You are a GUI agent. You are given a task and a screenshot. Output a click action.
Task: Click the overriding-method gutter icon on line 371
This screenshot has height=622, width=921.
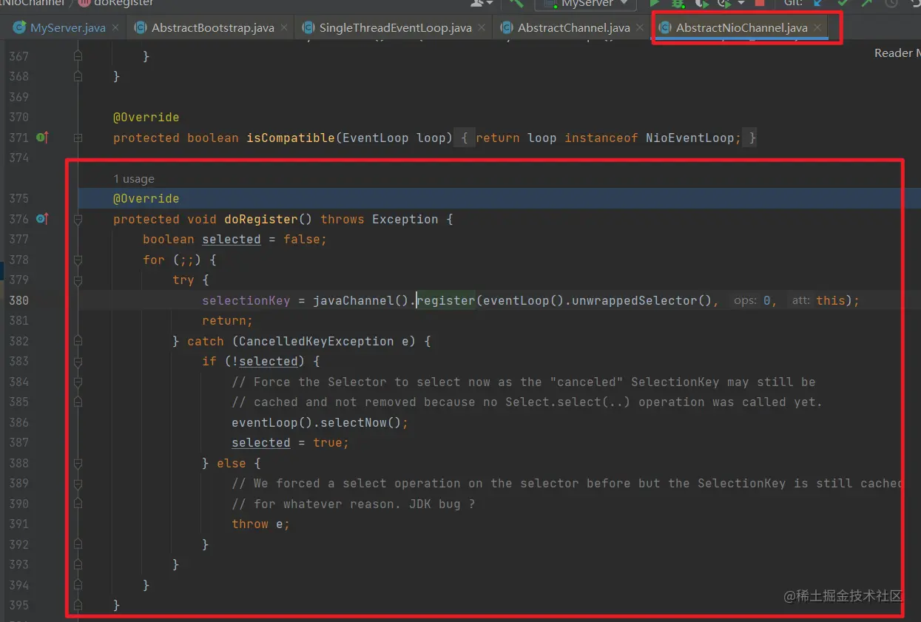click(42, 138)
